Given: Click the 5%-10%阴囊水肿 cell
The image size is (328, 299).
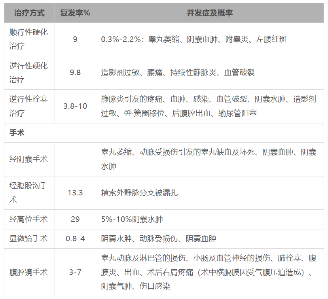Looking at the screenshot, I should coord(210,219).
